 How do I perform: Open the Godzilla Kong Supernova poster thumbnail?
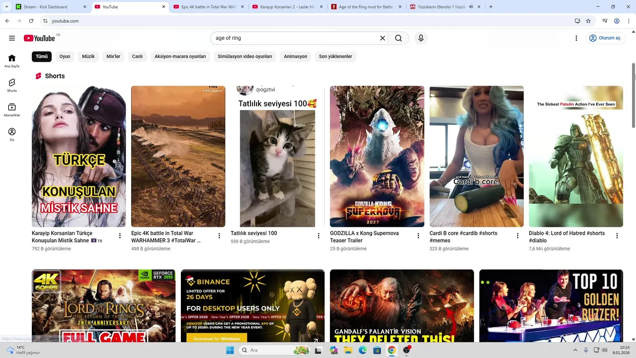(377, 156)
